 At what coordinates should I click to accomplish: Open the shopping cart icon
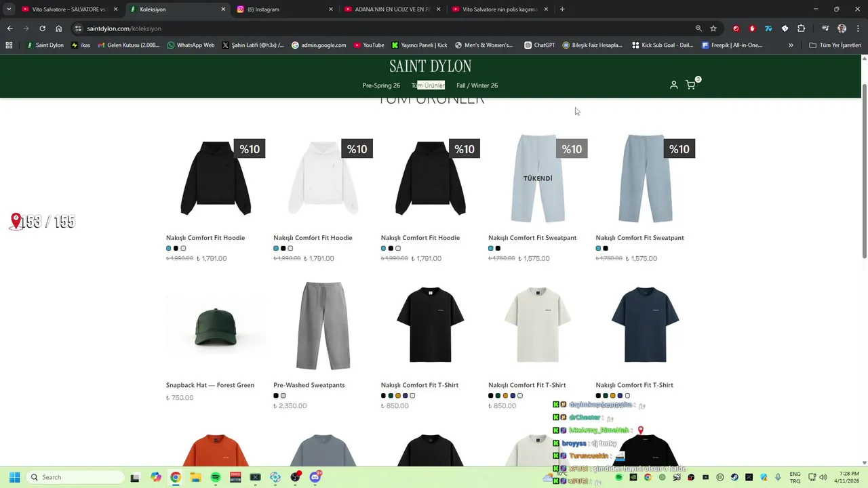pyautogui.click(x=690, y=85)
